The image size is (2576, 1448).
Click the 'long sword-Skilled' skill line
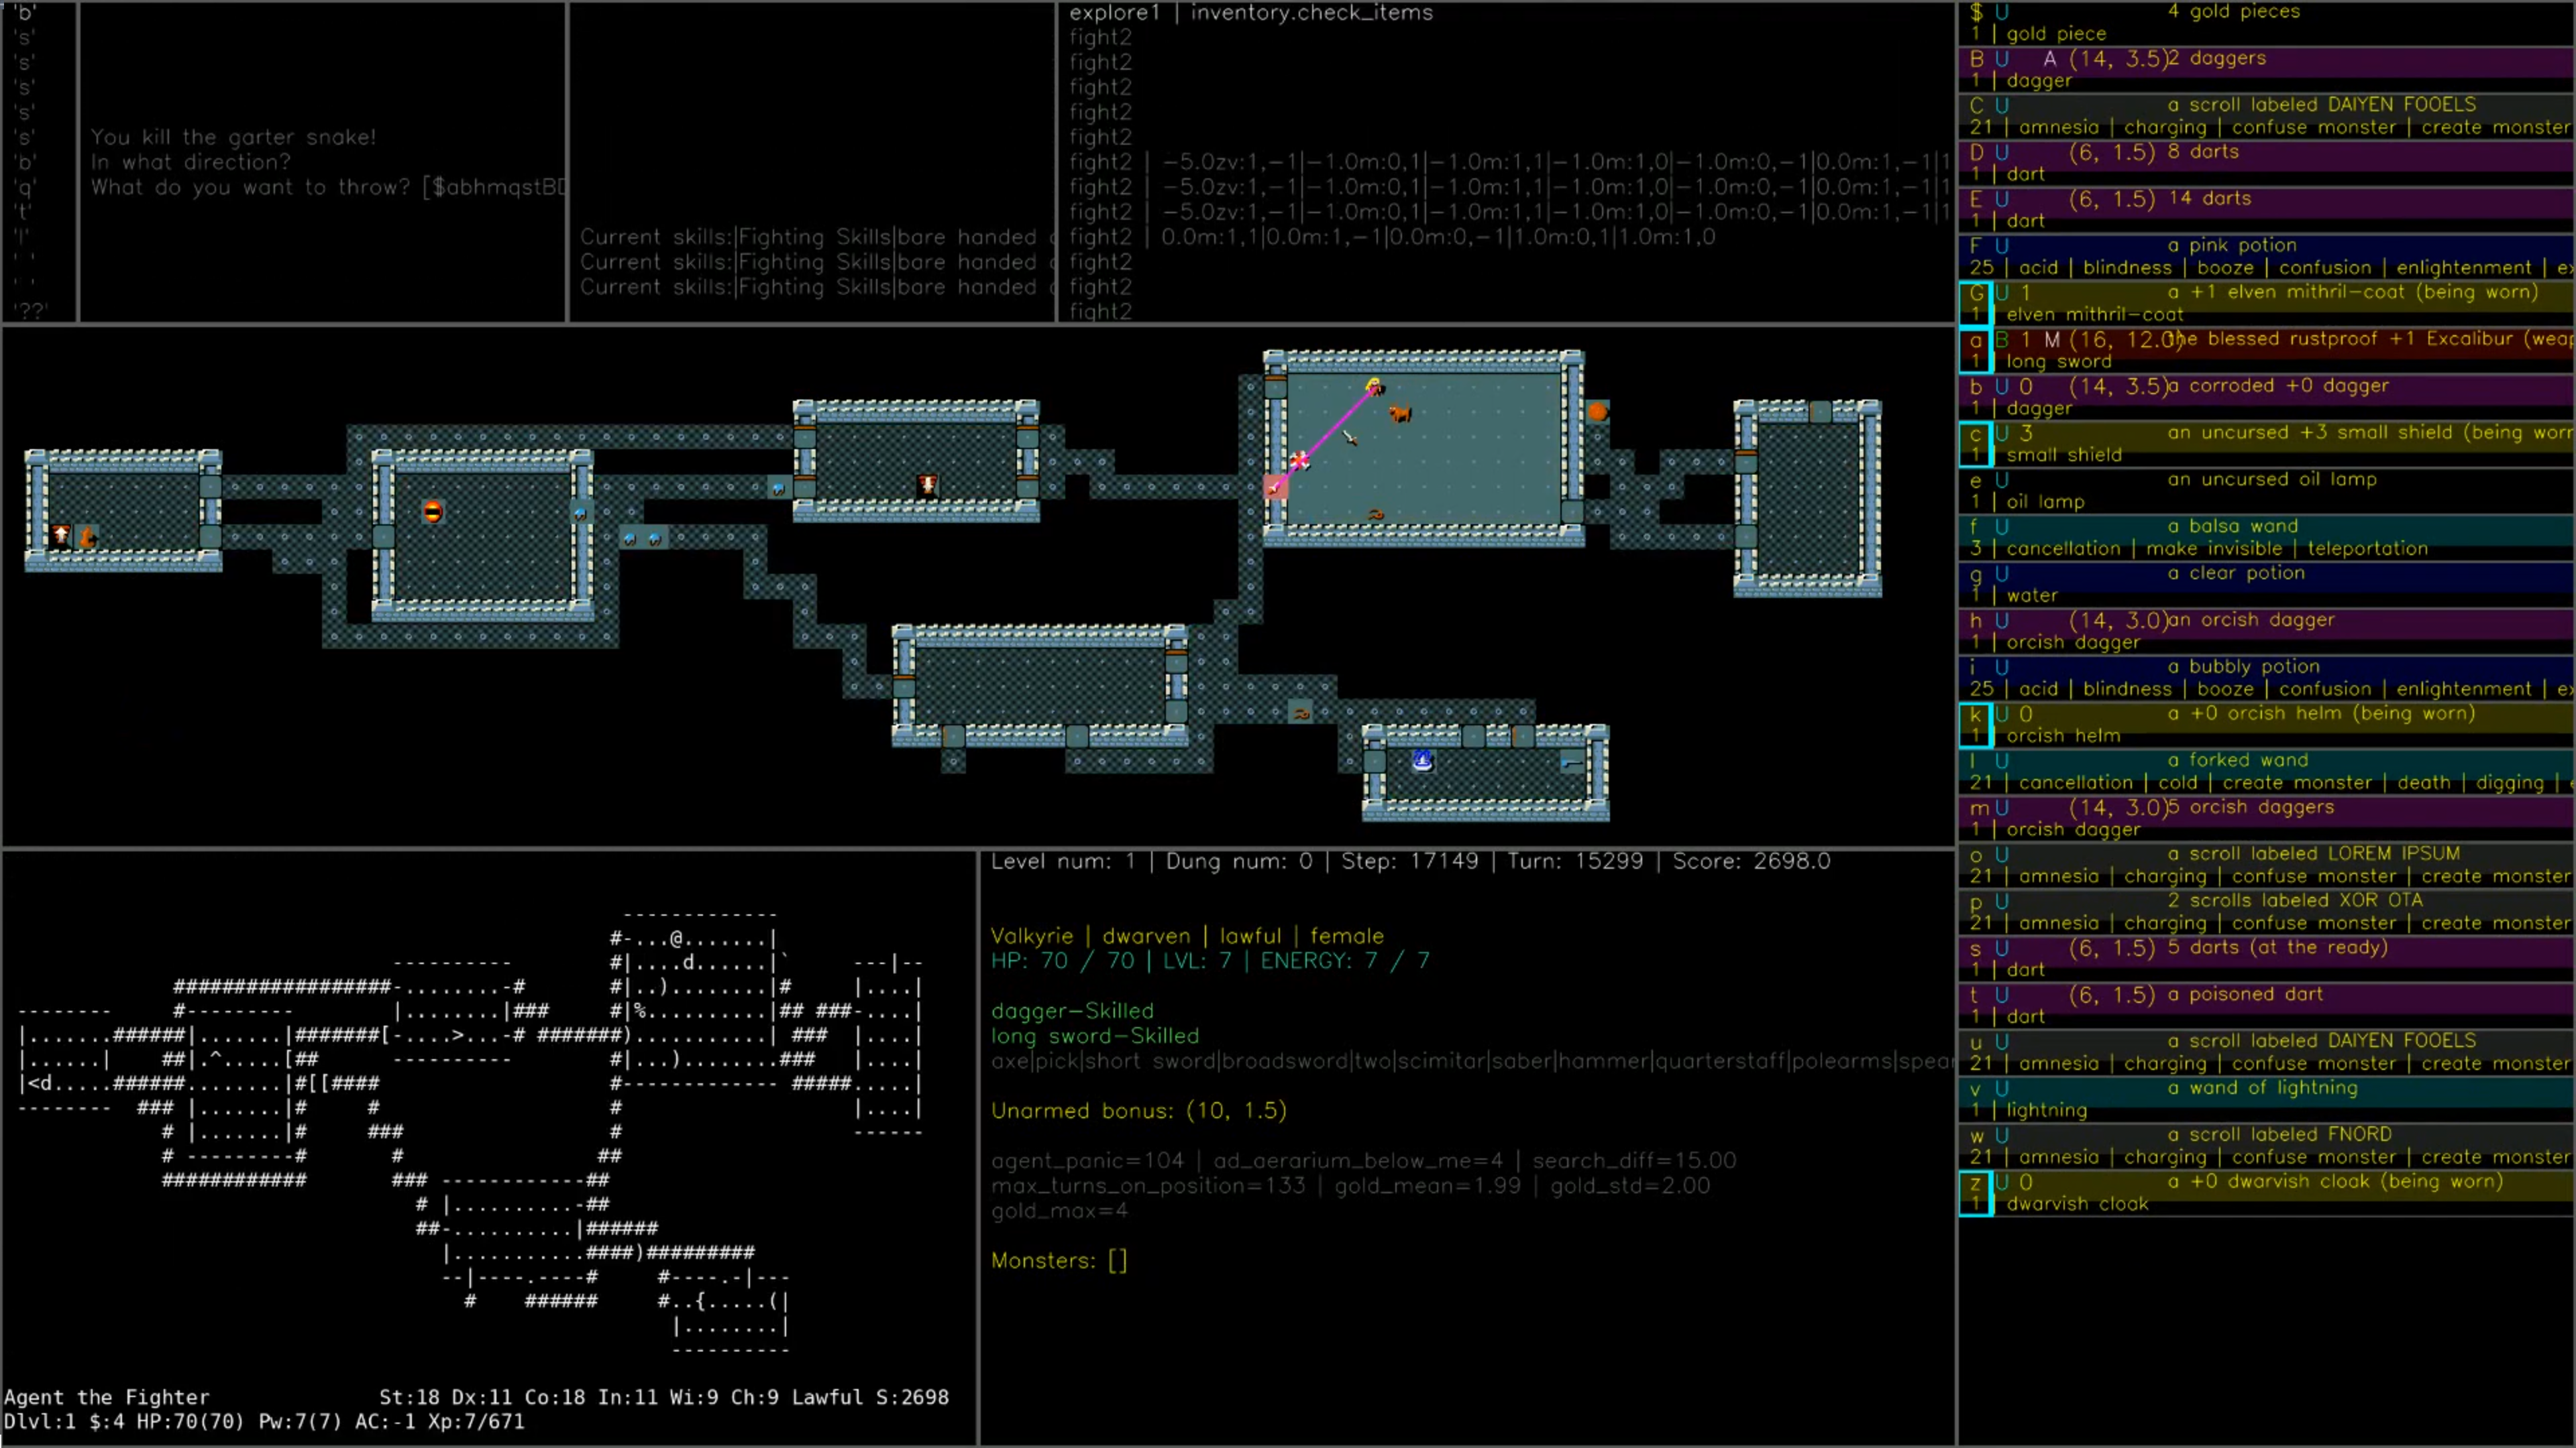pos(1095,1036)
